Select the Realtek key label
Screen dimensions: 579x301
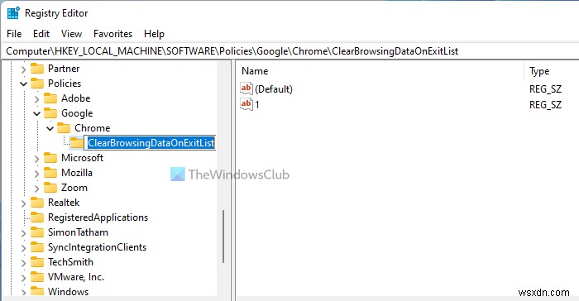(x=64, y=203)
